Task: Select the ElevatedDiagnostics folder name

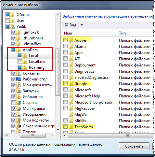Action: click(x=91, y=78)
